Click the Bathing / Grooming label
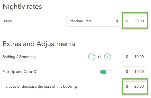Image resolution: width=151 pixels, height=98 pixels. (19, 57)
